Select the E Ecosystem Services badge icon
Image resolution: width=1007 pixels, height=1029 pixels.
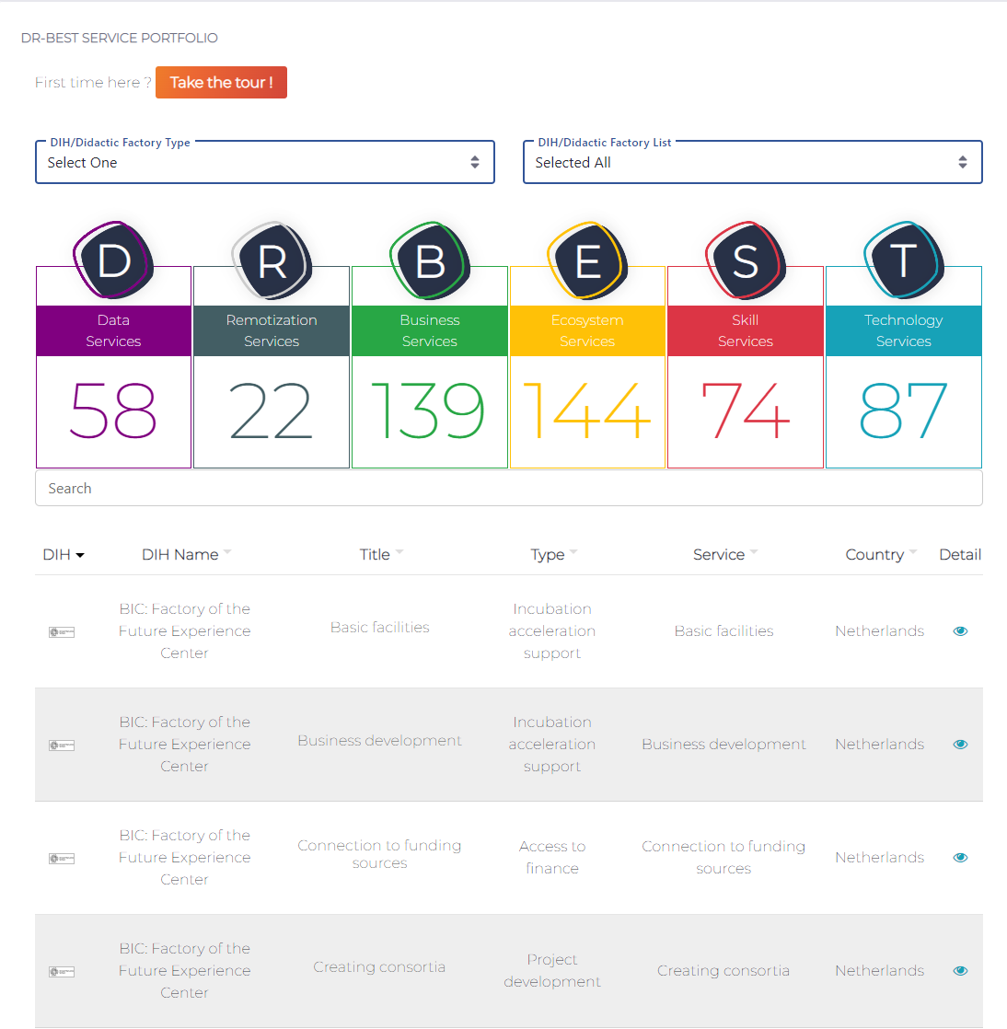(587, 260)
